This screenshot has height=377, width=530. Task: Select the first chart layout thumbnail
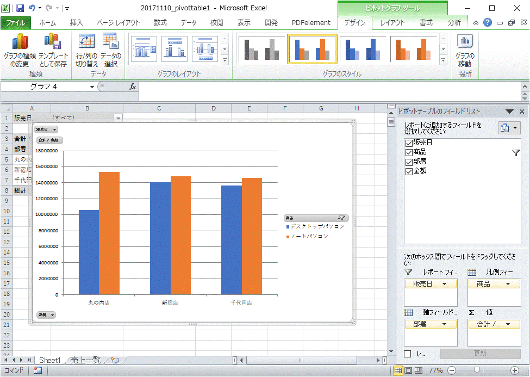coord(144,49)
